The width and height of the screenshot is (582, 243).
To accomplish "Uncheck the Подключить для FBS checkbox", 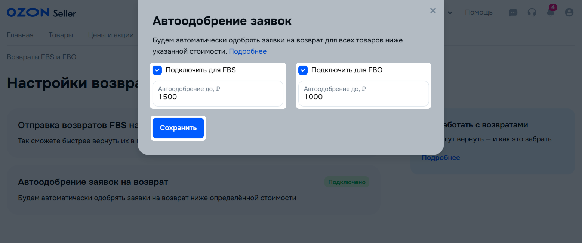I will pos(157,70).
